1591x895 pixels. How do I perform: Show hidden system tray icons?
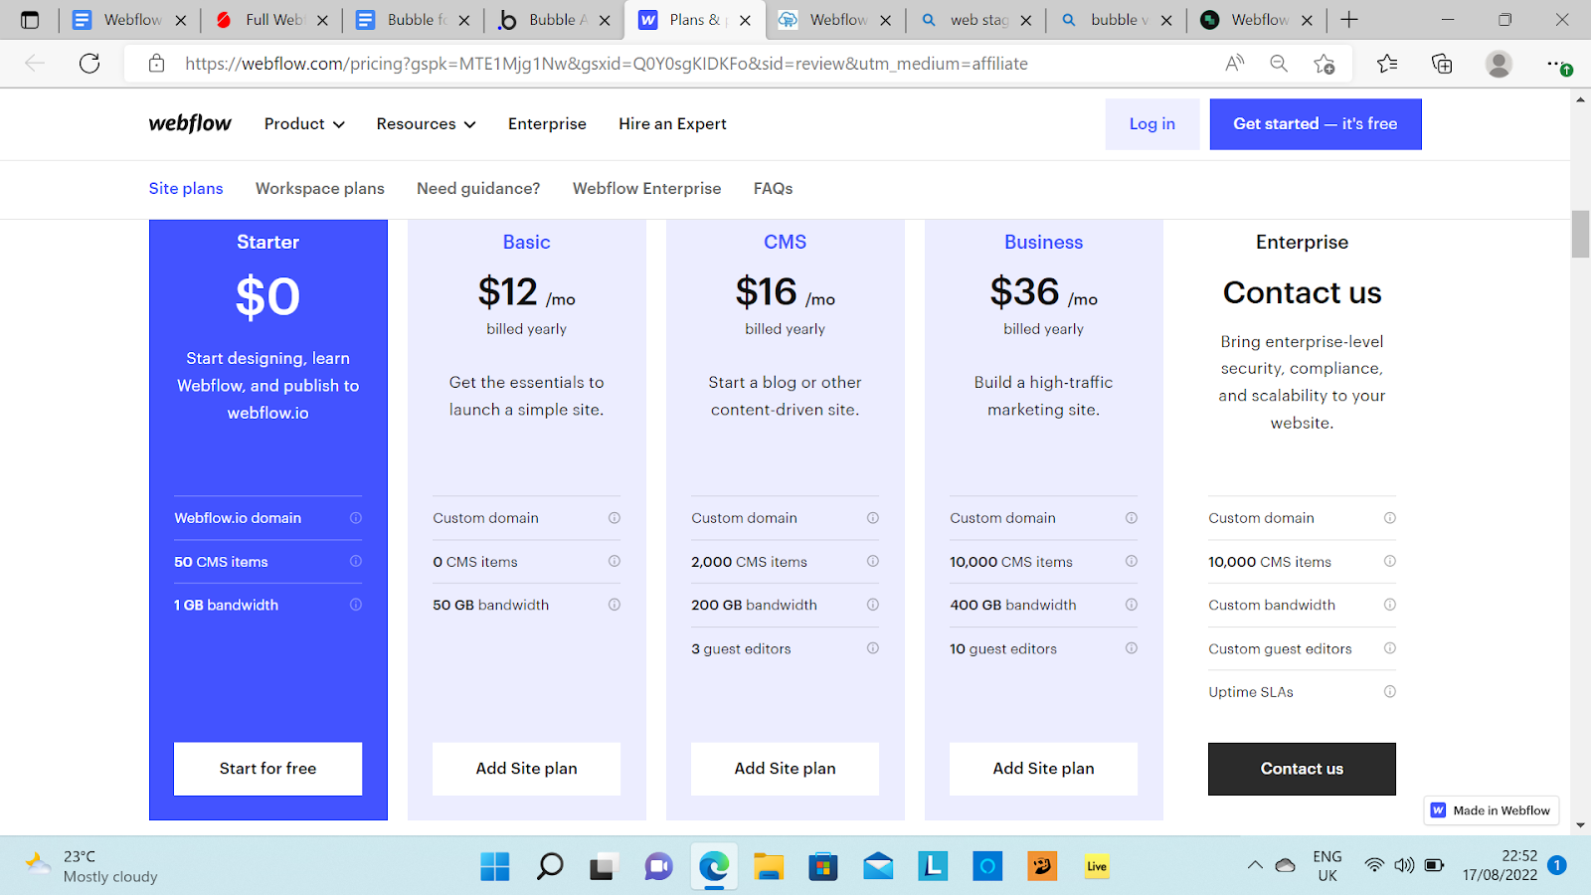(1255, 865)
